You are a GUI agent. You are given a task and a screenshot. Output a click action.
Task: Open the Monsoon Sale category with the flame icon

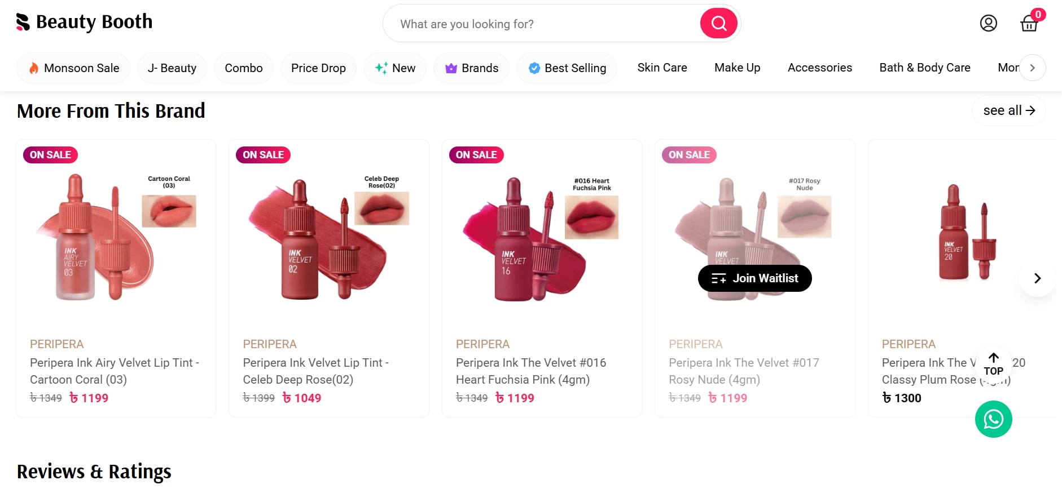pos(73,68)
